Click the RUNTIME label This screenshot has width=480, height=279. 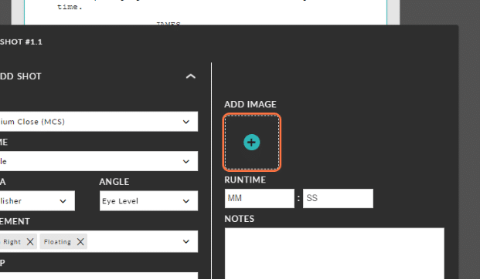pyautogui.click(x=245, y=180)
